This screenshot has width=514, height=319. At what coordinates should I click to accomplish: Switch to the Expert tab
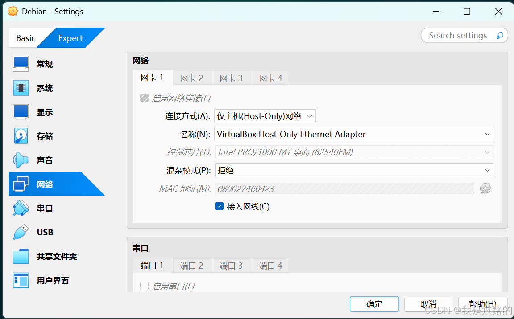[x=70, y=38]
